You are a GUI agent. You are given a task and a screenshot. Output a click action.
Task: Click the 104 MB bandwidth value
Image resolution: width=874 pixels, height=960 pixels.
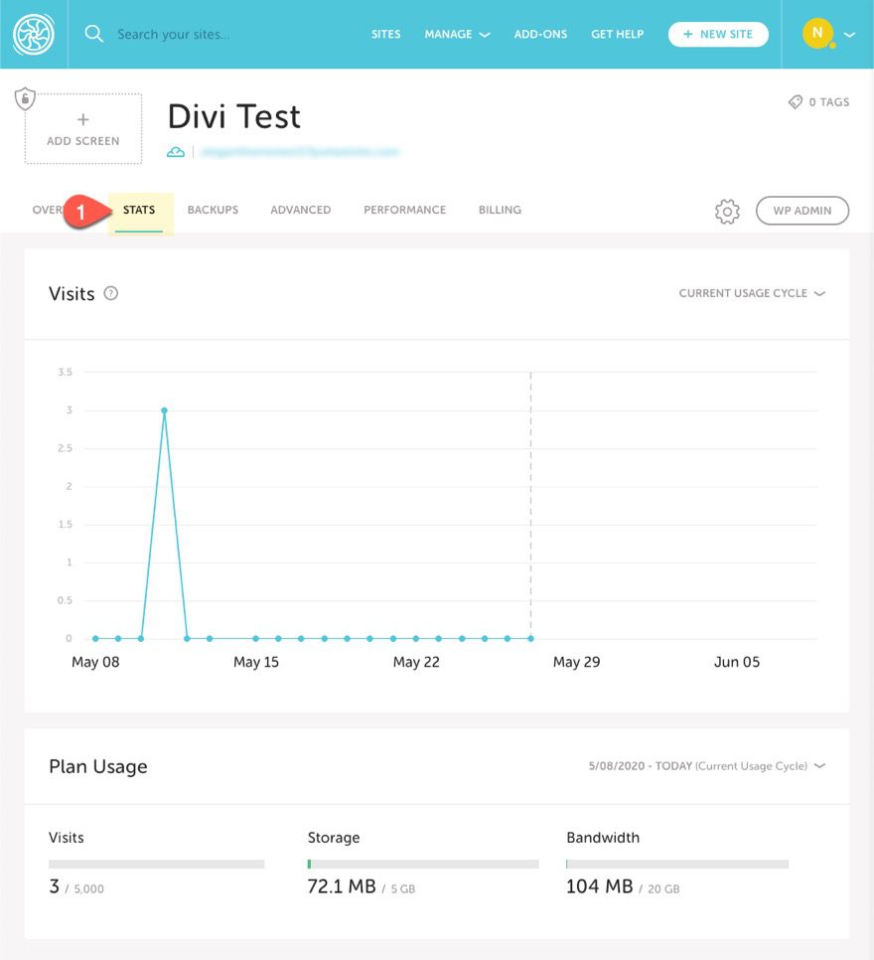(x=600, y=885)
